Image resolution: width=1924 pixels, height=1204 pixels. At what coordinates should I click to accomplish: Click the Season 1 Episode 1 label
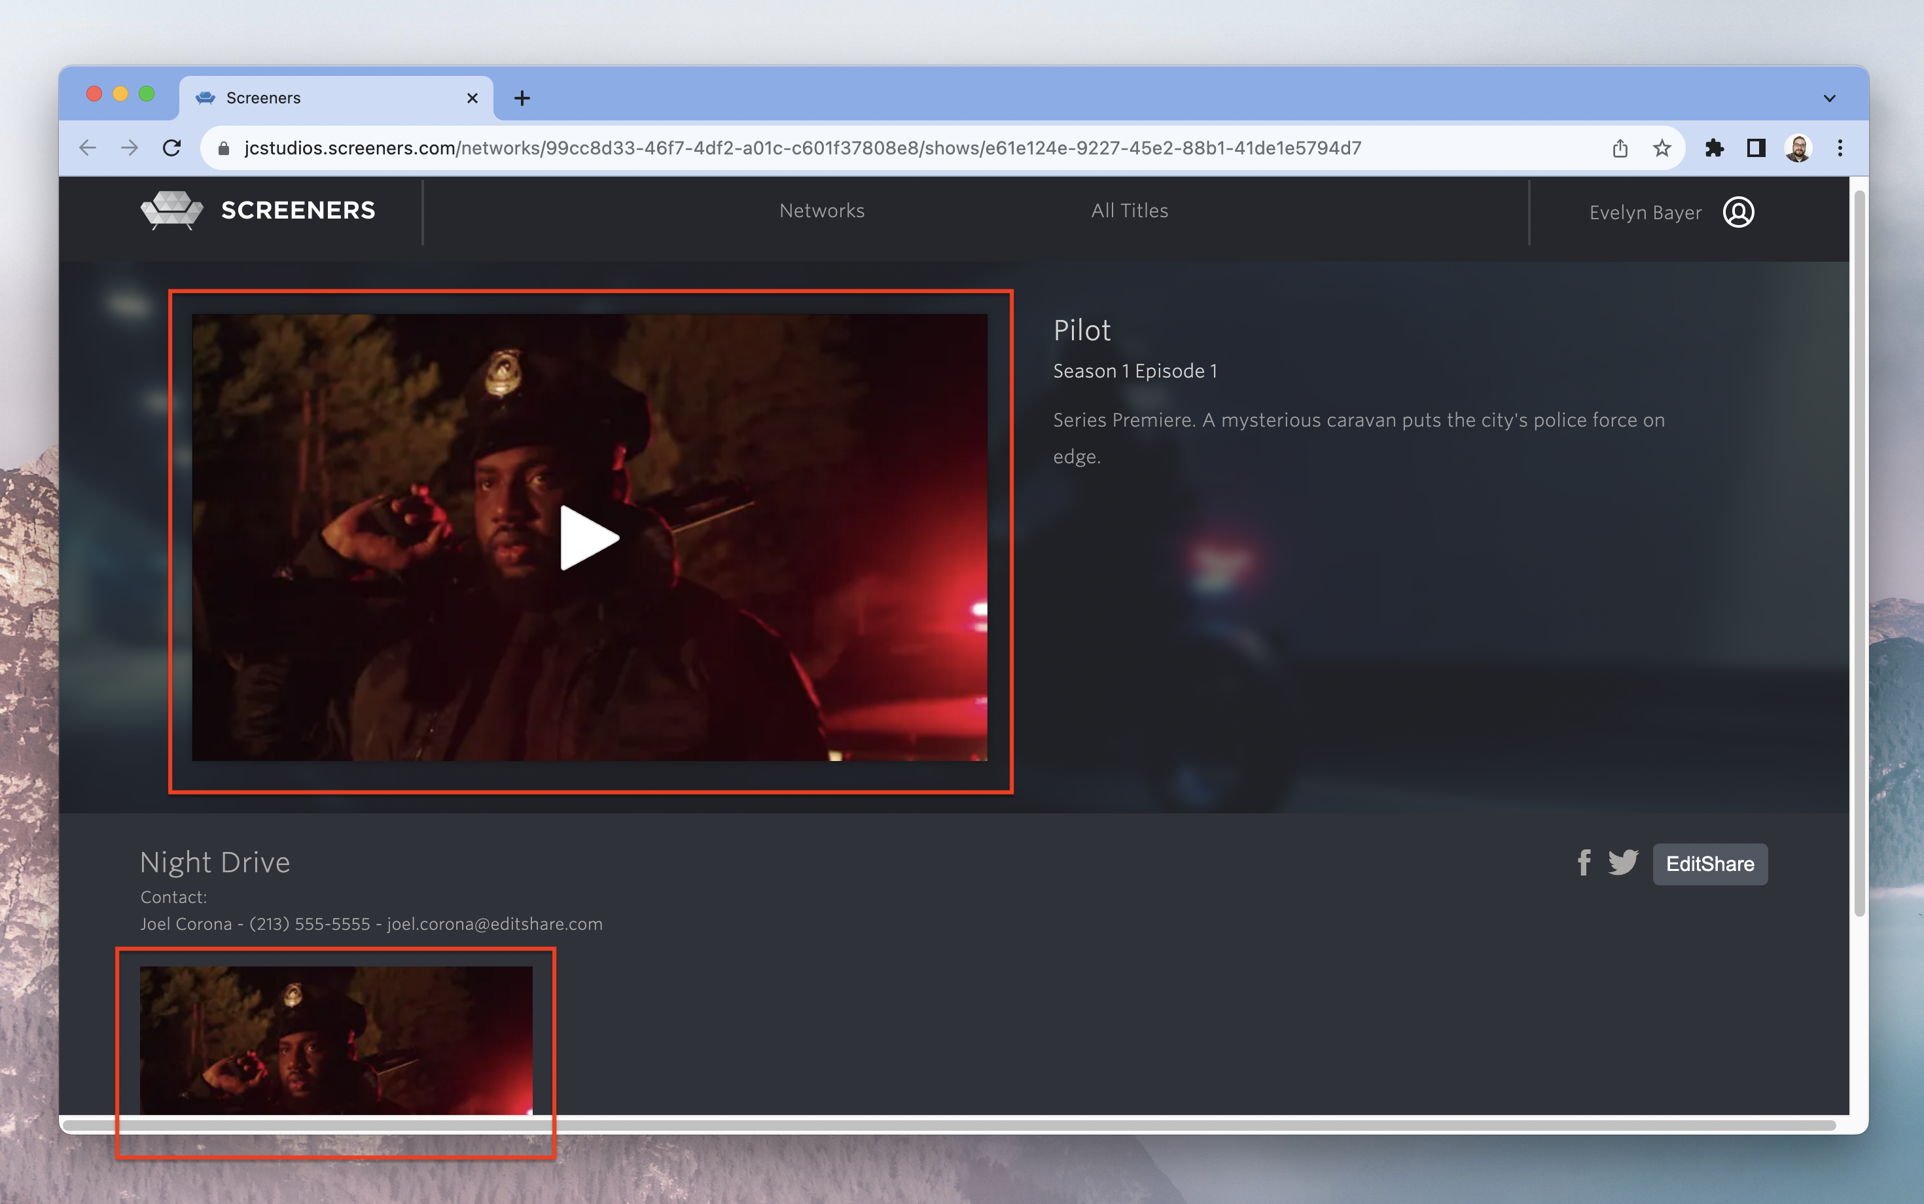point(1135,371)
